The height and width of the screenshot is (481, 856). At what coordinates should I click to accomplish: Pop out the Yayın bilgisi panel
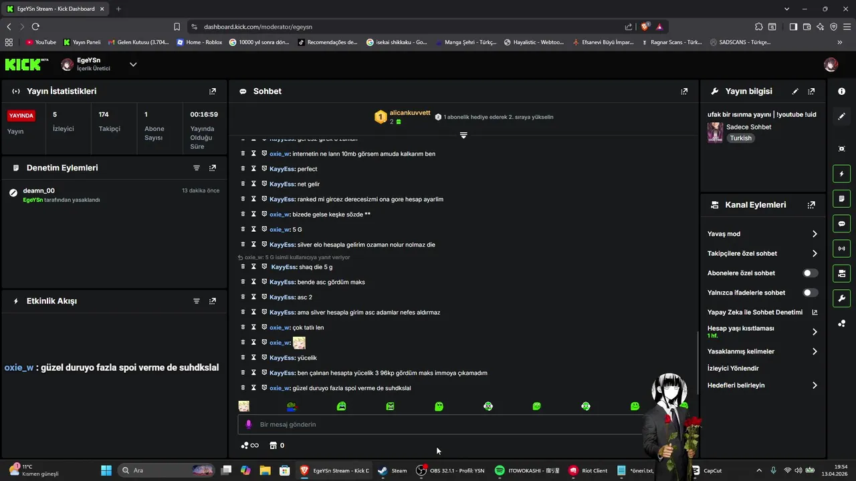click(811, 92)
